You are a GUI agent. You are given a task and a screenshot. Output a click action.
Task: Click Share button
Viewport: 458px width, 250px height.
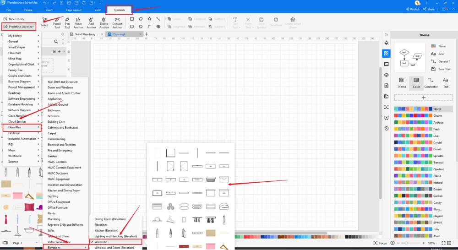point(429,9)
